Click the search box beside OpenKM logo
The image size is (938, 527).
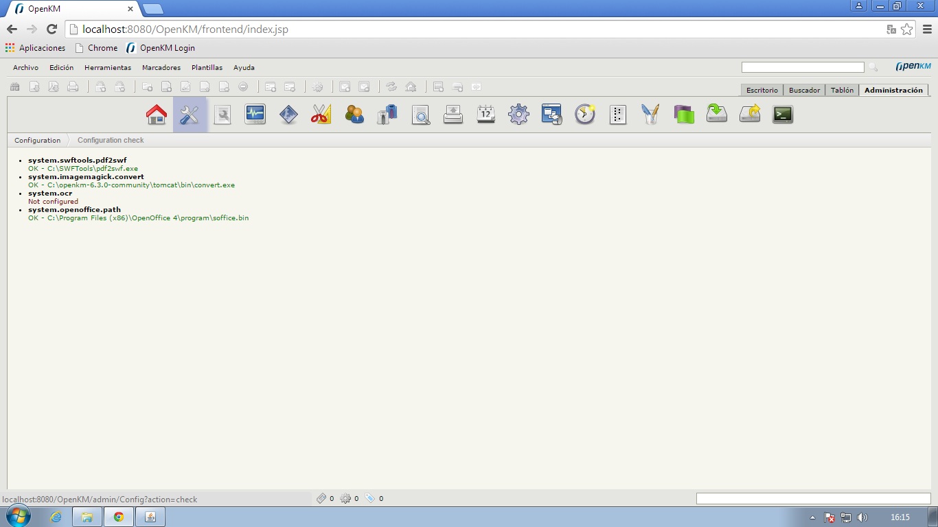802,67
